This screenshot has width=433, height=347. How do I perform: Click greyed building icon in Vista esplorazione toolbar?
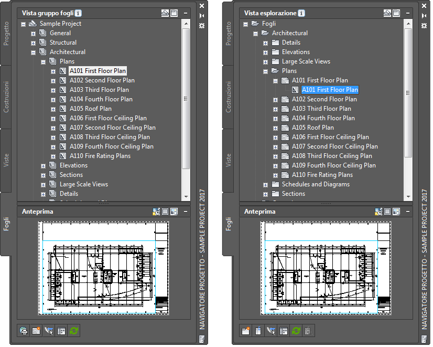(x=308, y=331)
